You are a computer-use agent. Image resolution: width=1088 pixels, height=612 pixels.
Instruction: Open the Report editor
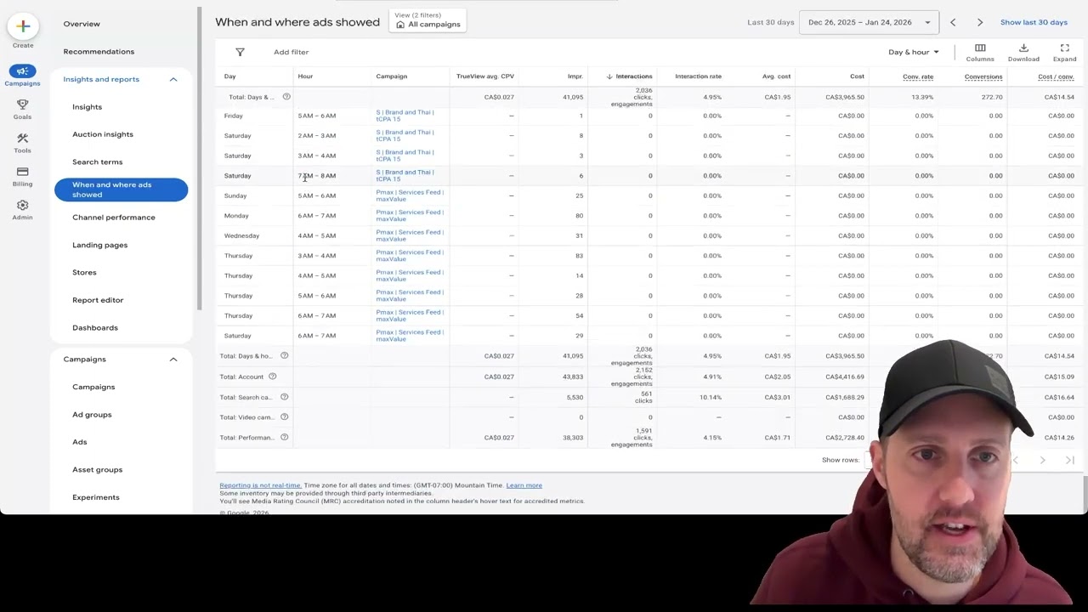tap(98, 300)
